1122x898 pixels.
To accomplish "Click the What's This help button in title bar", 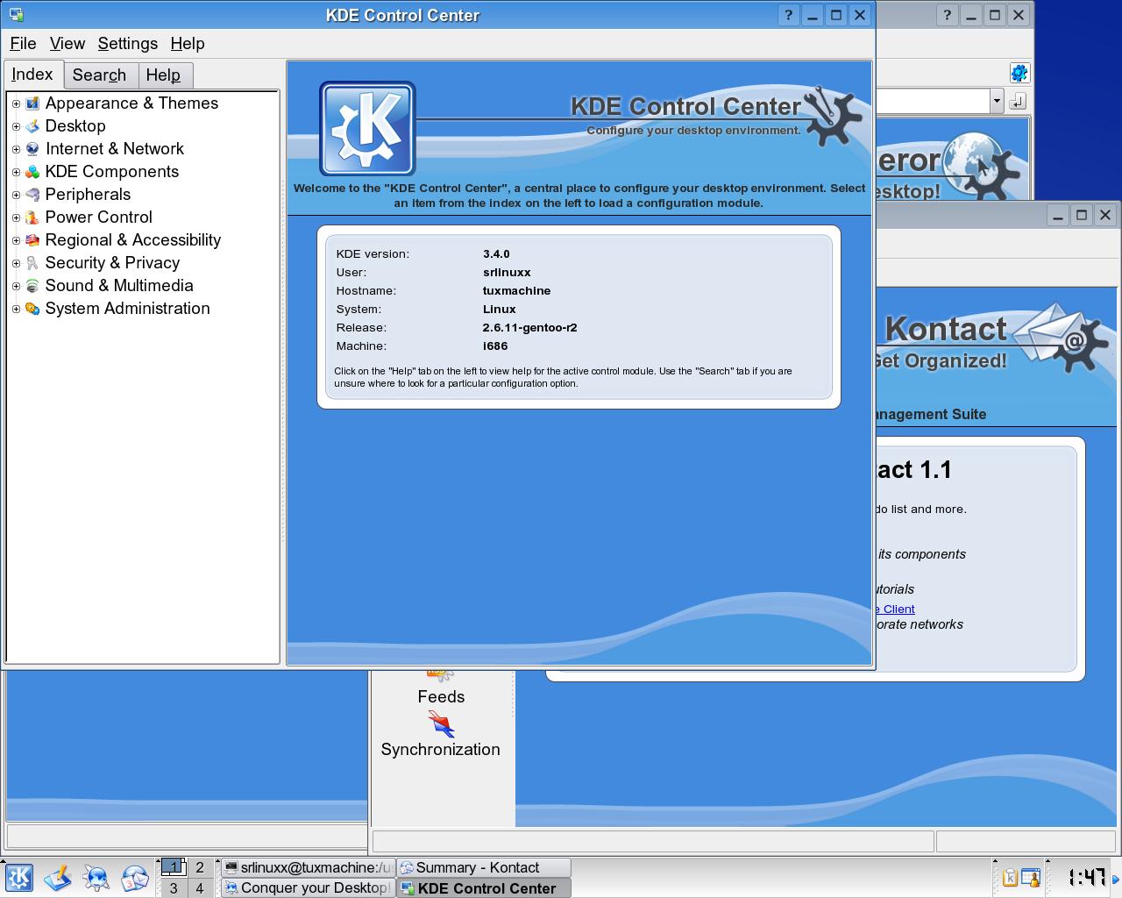I will click(788, 15).
